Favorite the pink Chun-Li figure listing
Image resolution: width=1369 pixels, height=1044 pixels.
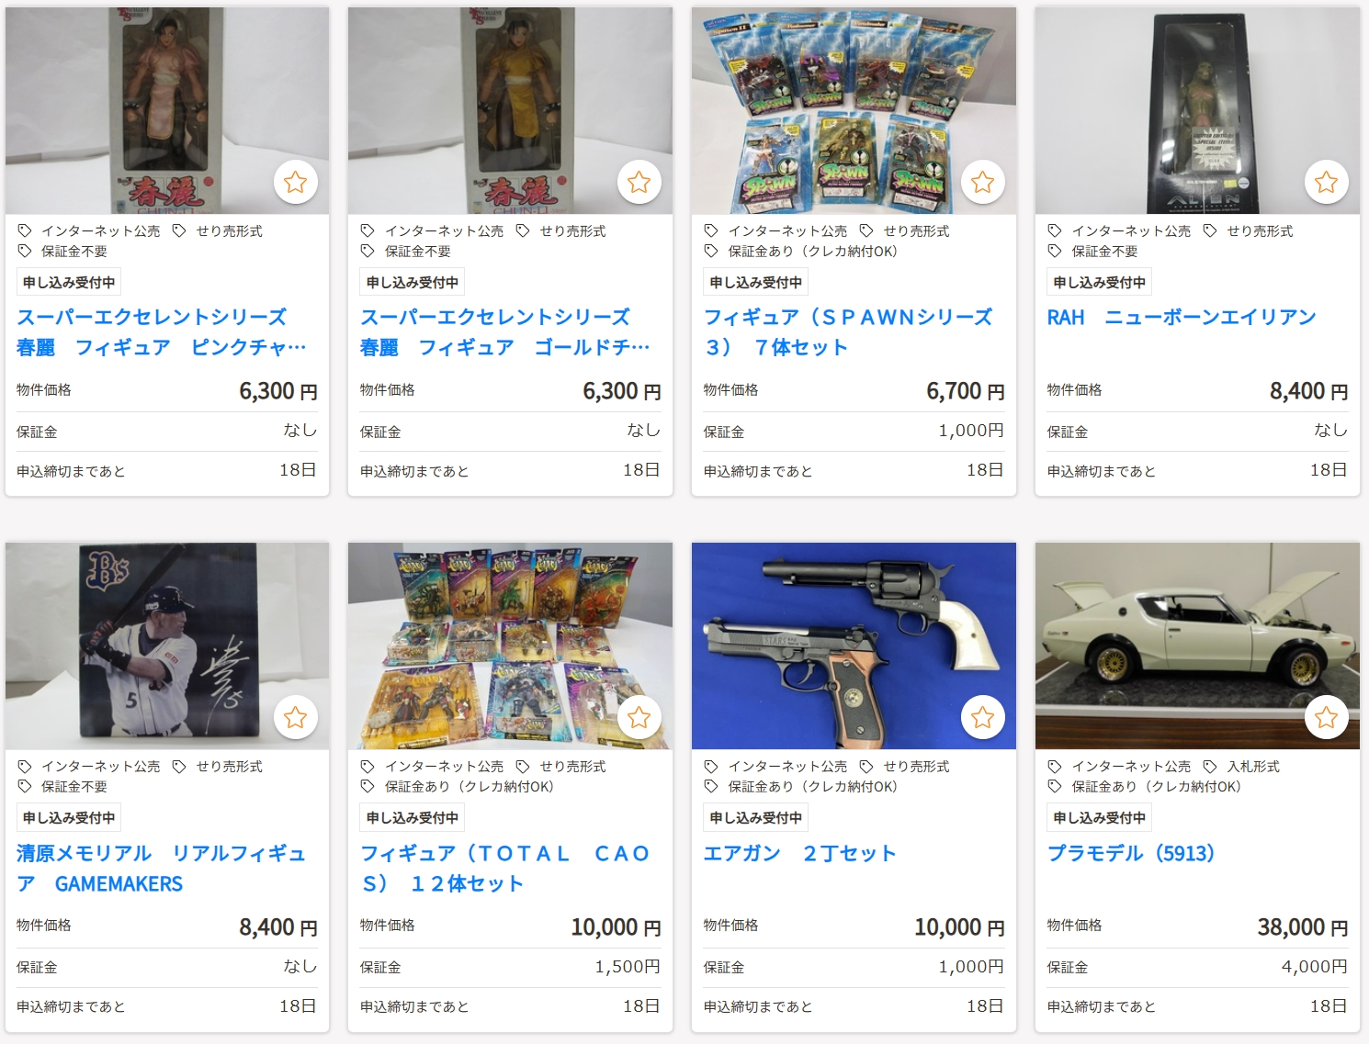click(295, 182)
